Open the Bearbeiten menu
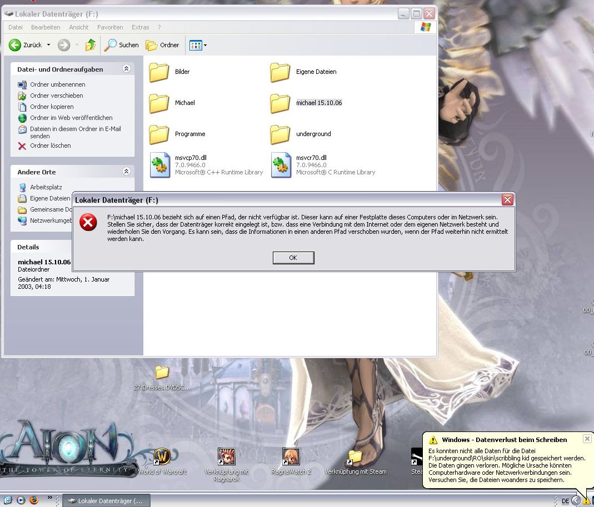Screen dimensions: 594x507 46,27
